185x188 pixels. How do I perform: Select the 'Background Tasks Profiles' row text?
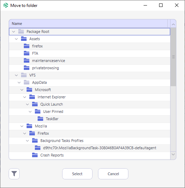62,141
